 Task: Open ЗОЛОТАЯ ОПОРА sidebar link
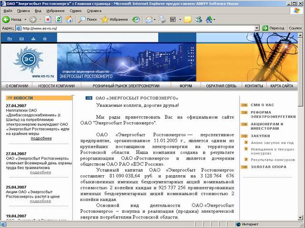[268, 167]
